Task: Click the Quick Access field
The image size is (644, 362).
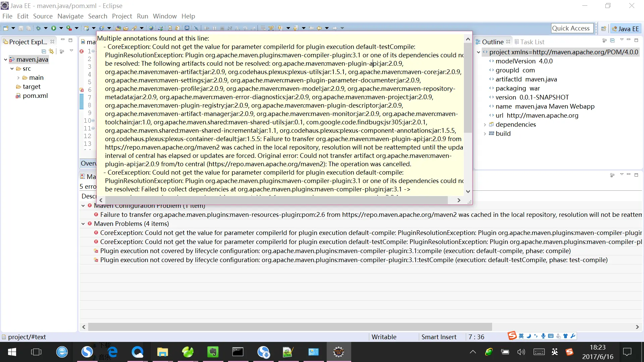Action: pyautogui.click(x=572, y=28)
